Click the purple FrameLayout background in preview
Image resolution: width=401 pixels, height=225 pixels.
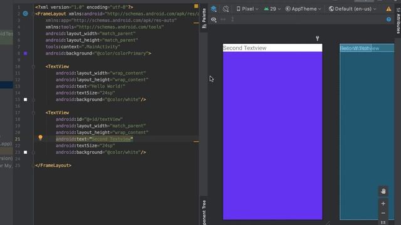273,135
